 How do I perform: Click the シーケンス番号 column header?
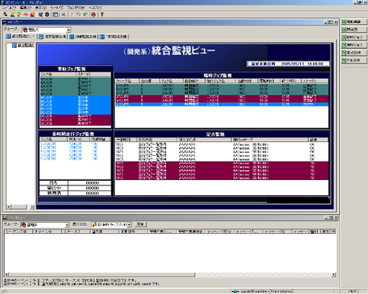tap(18, 232)
